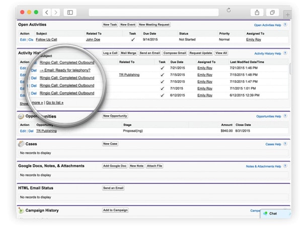Click the 9/14/2015 due date cell
Viewport: 302px width, 227px height.
tap(150, 39)
